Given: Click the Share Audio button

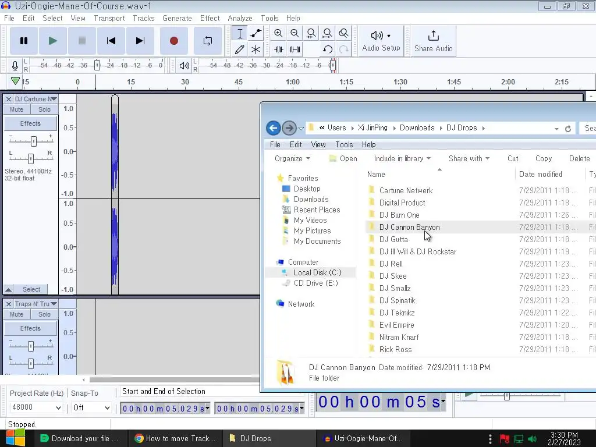Looking at the screenshot, I should point(433,41).
